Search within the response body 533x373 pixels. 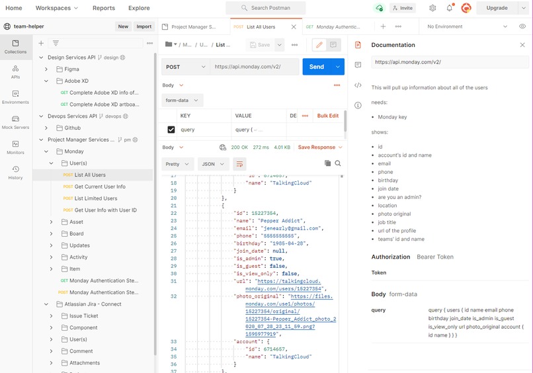pyautogui.click(x=338, y=163)
